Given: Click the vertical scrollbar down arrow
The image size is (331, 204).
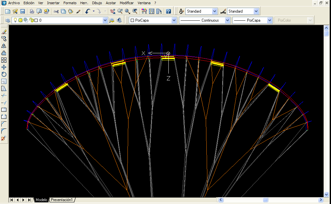Looking at the screenshot, I should (326, 194).
